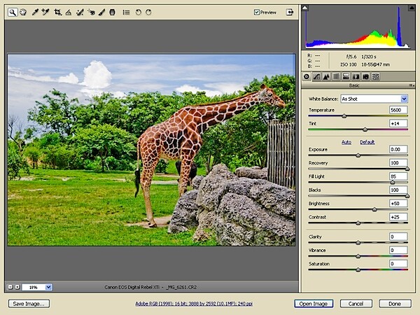
Task: Click the Fill Light slider handle
Action: pyautogui.click(x=393, y=183)
